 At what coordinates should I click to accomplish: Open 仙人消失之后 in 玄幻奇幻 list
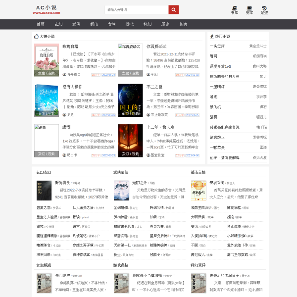83,207
